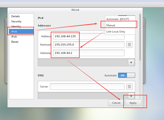The image size is (164, 120).
Task: Select the IPv4 section
Action: pos(22,32)
